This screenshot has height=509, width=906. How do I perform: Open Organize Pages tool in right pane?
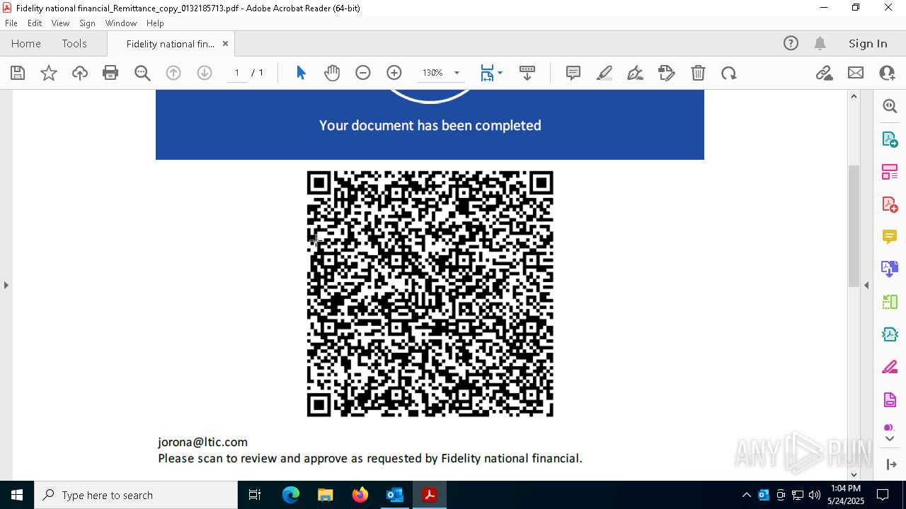pos(890,172)
